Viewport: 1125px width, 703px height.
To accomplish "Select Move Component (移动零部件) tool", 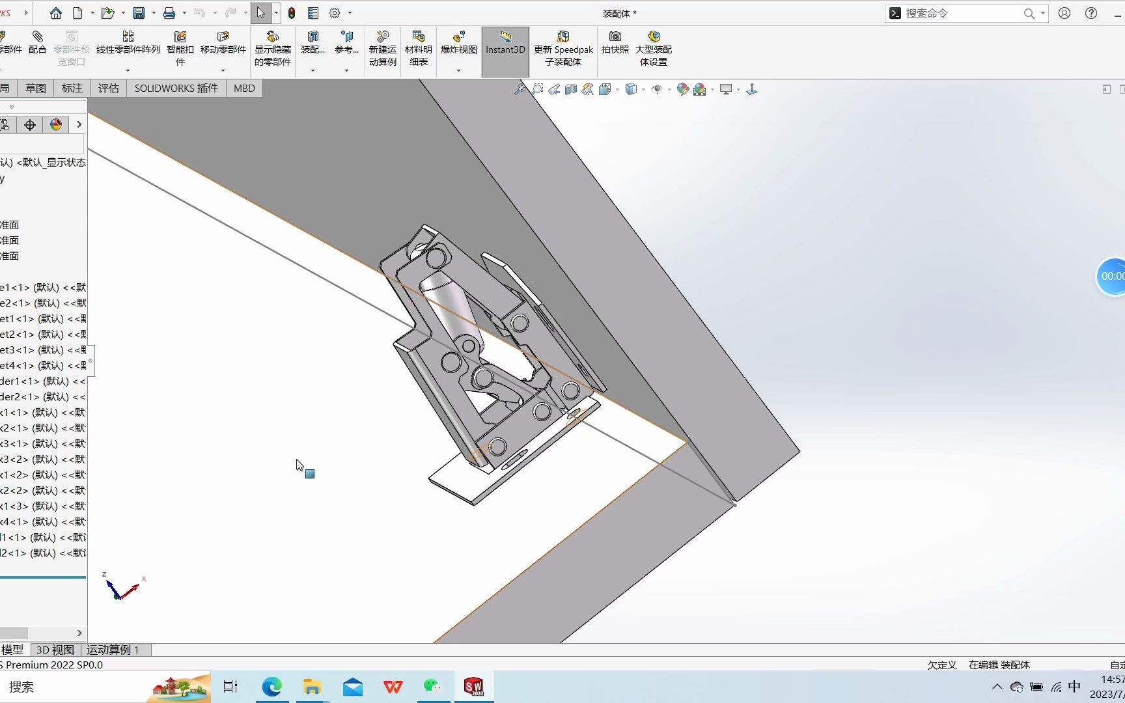I will [x=223, y=43].
